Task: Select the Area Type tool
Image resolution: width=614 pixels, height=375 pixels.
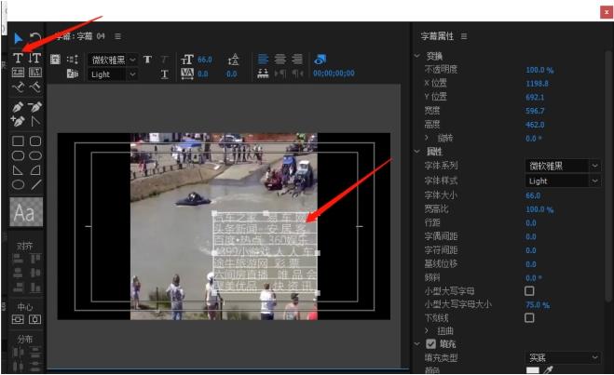Action: click(x=18, y=72)
